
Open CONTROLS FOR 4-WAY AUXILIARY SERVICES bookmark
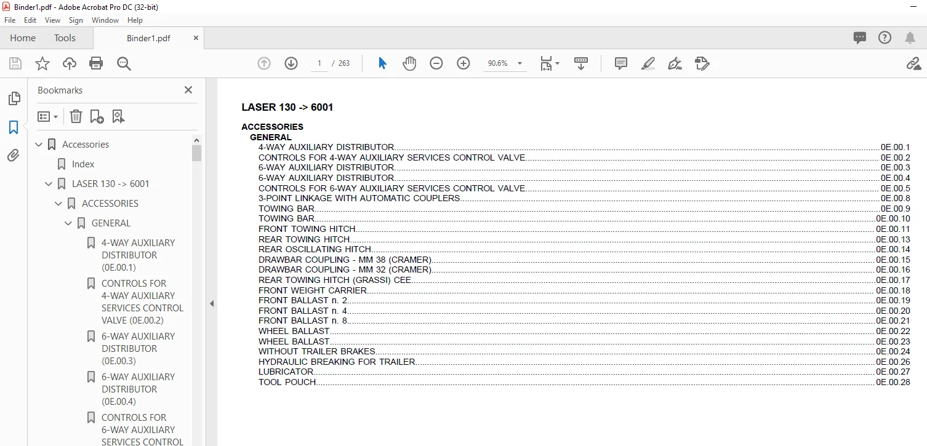[143, 302]
